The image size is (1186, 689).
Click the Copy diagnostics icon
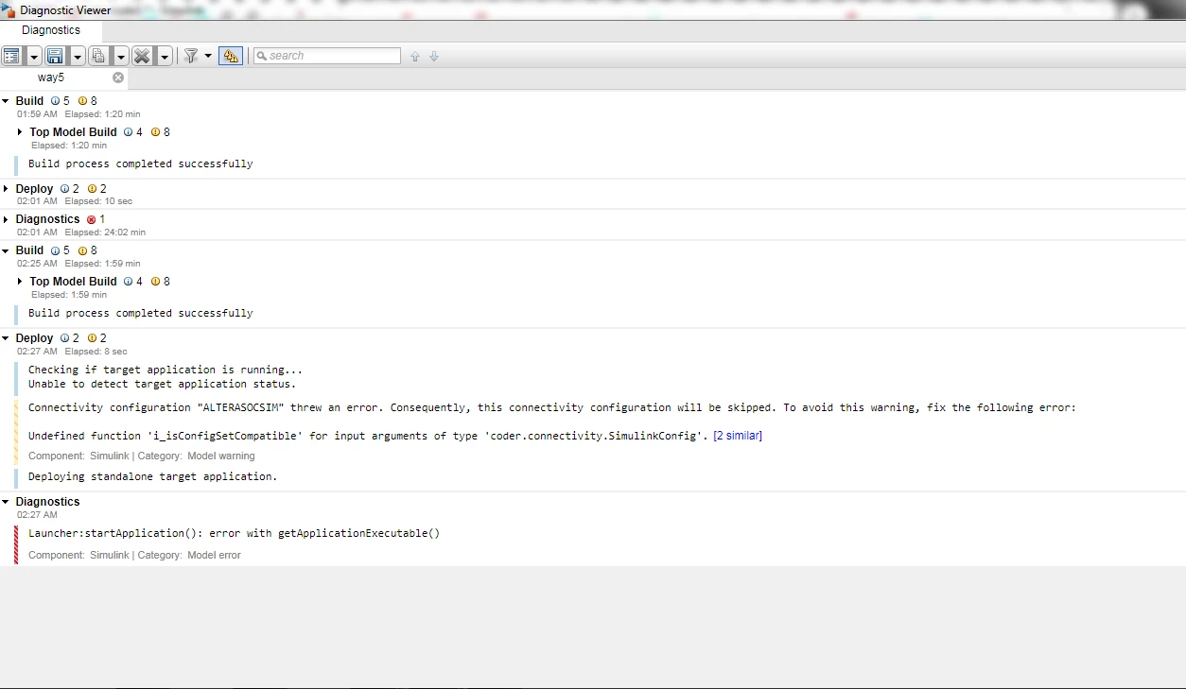coord(98,56)
